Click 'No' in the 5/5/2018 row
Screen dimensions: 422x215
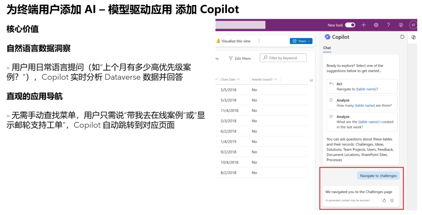[254, 90]
